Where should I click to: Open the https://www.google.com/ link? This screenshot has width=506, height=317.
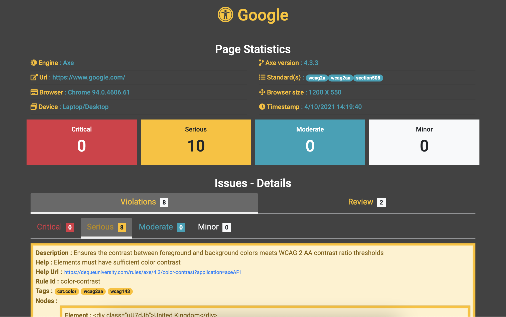(89, 77)
